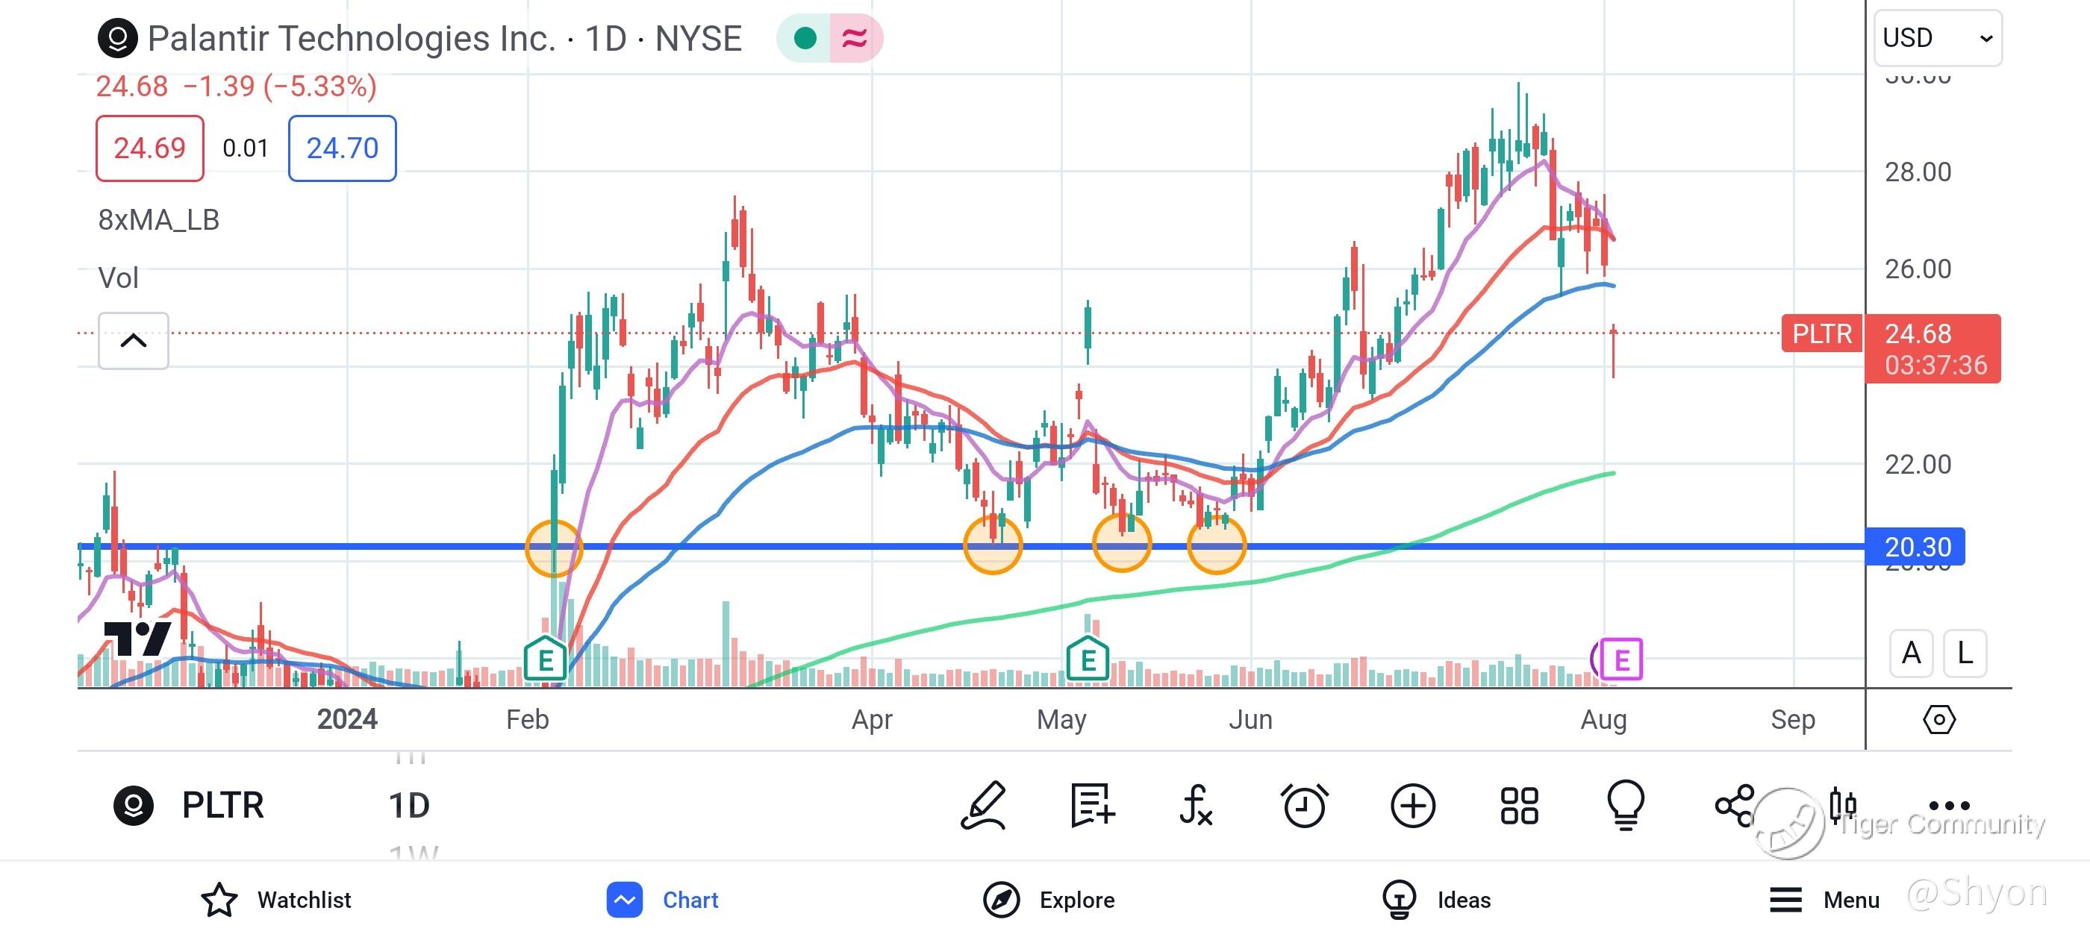Share chart via share icon
Screen dimensions: 2090x940
1734,806
